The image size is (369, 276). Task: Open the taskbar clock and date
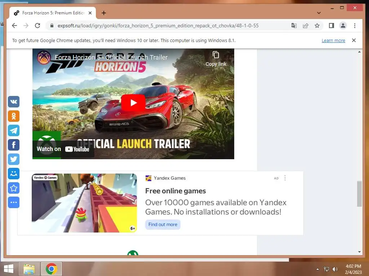click(353, 269)
